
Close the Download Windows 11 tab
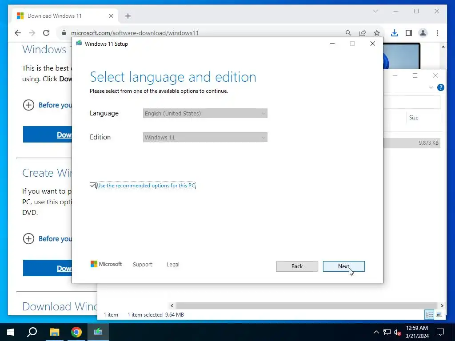[111, 16]
